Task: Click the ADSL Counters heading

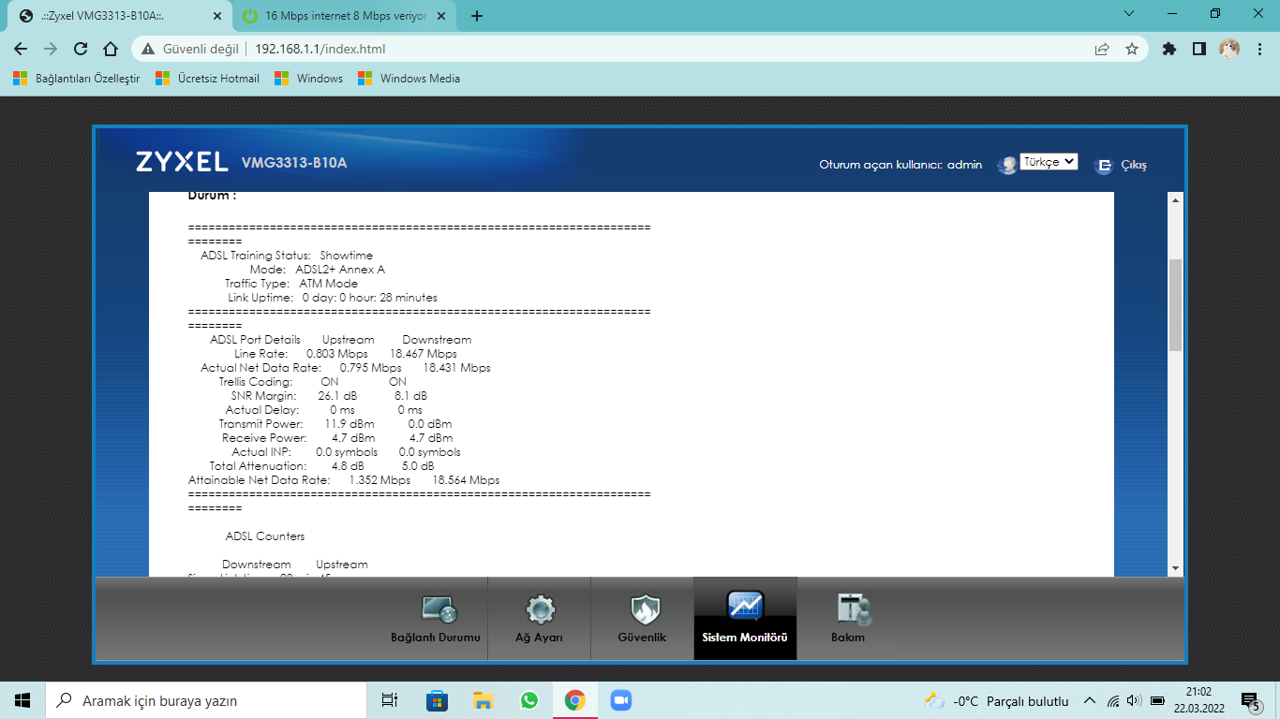Action: pos(265,536)
